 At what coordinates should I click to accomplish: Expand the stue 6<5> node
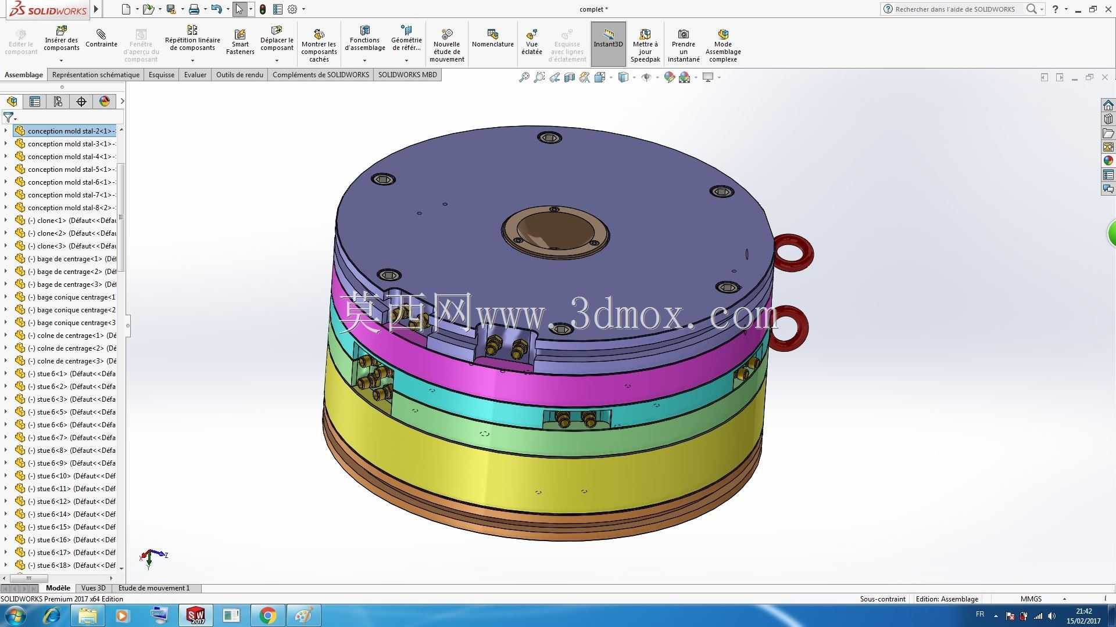pos(6,412)
